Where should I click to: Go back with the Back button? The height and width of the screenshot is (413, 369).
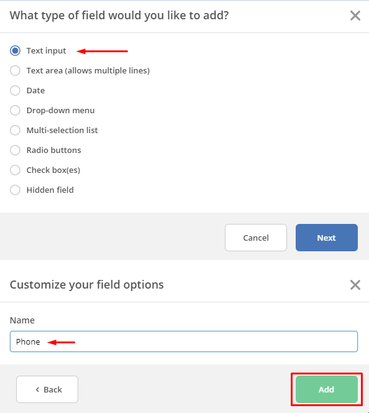(47, 389)
